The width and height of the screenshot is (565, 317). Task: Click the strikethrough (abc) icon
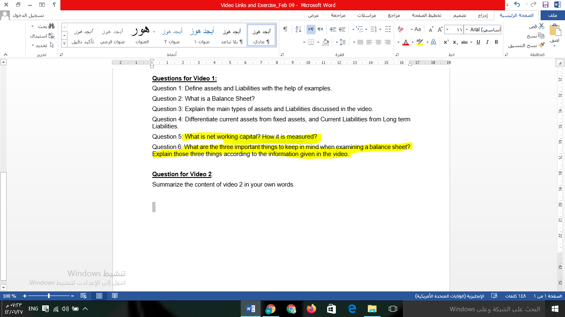[464, 42]
